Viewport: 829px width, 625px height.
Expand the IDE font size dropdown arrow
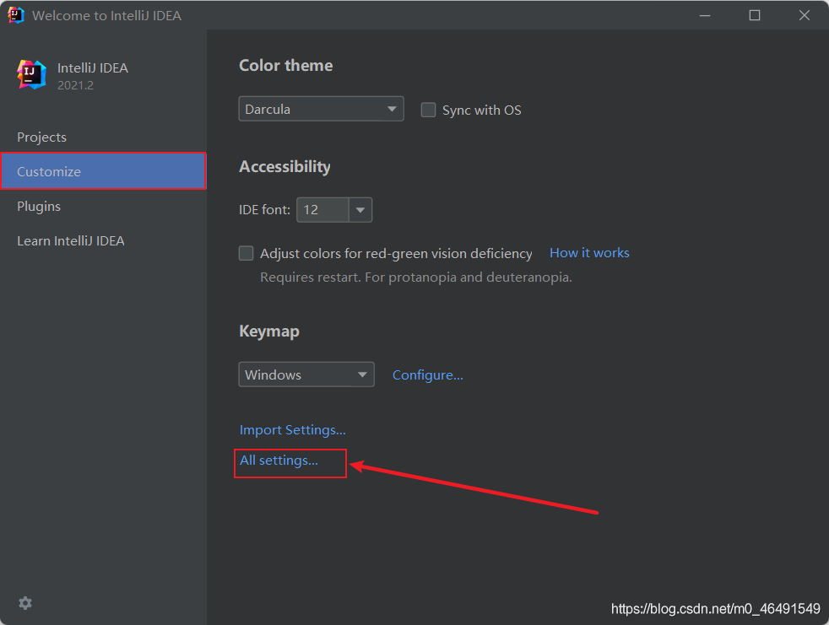click(x=360, y=210)
